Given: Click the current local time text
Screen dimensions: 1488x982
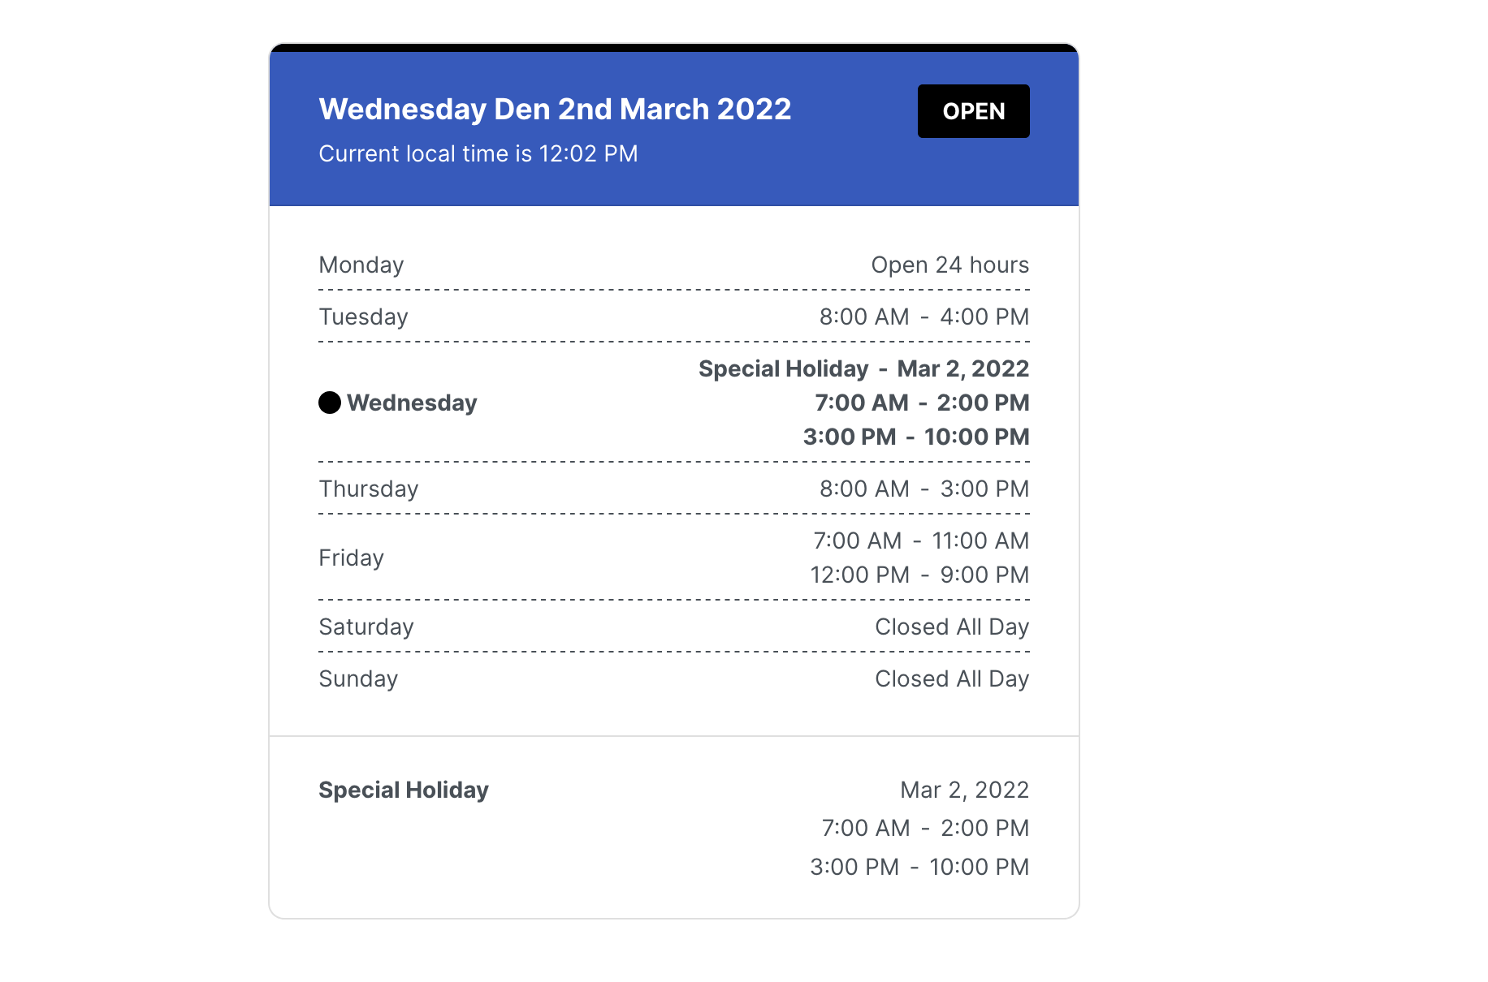Looking at the screenshot, I should click(478, 153).
